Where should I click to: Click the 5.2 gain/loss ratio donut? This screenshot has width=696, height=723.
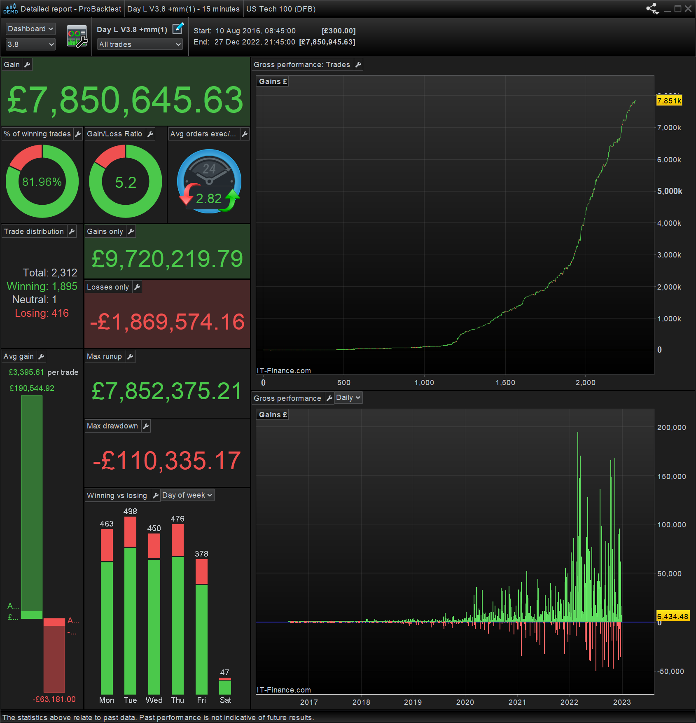[126, 181]
